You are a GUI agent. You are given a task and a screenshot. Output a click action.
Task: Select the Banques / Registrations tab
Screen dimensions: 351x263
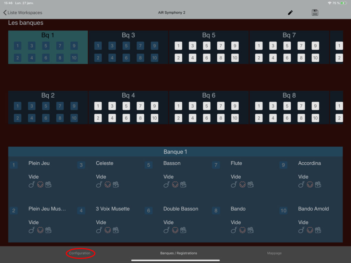(179, 253)
